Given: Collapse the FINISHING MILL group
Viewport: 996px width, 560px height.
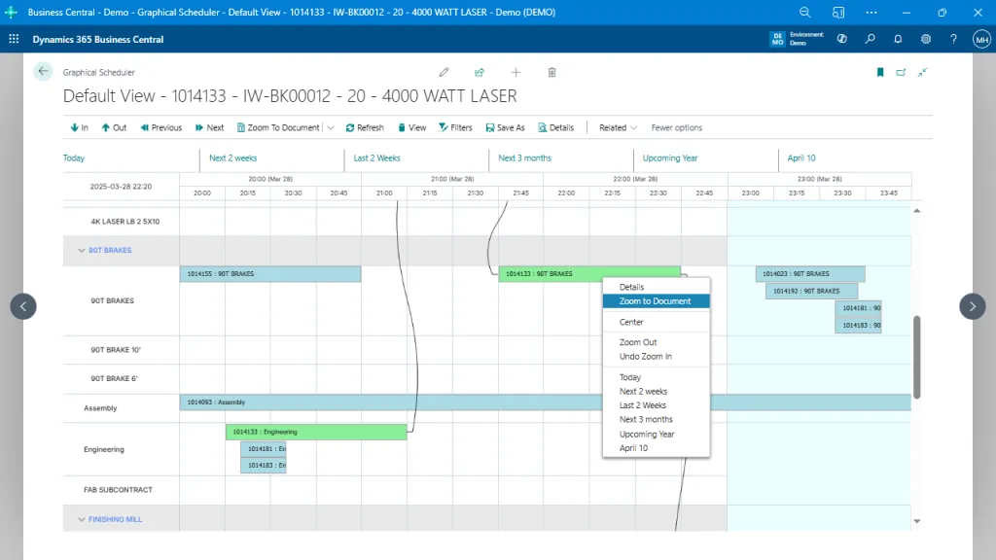Looking at the screenshot, I should pyautogui.click(x=82, y=519).
